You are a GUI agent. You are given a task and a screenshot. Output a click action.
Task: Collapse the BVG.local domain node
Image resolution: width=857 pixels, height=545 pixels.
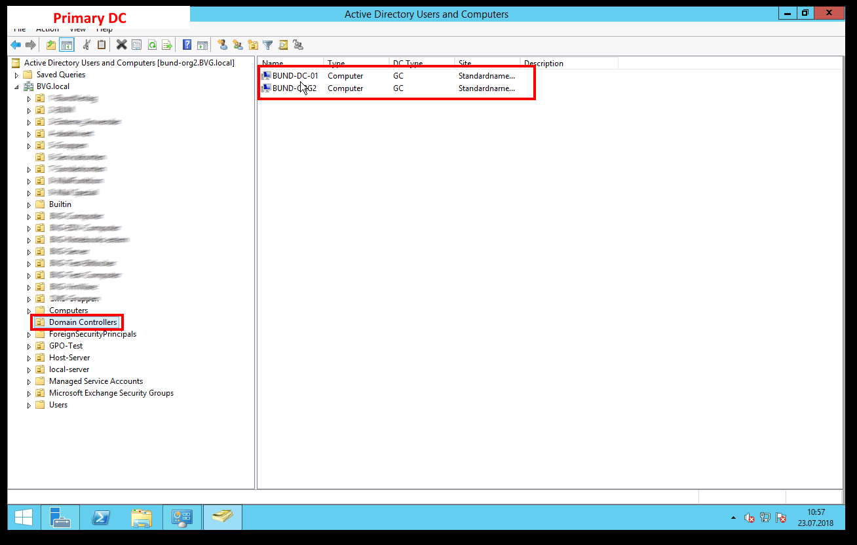[x=16, y=86]
